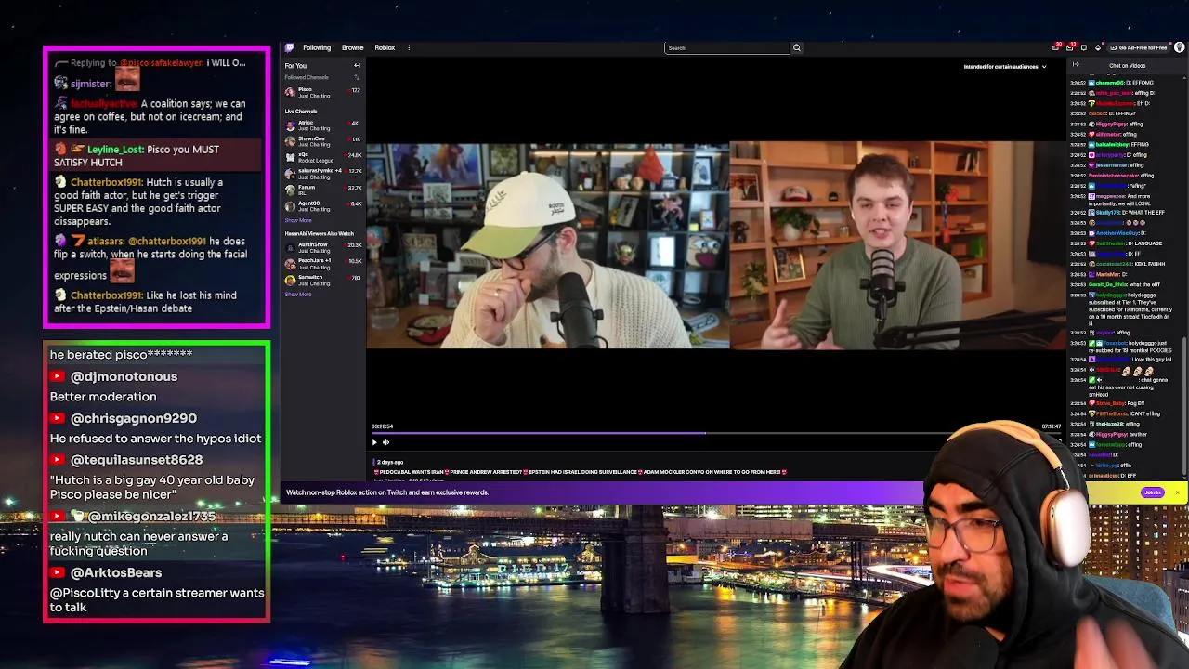Open the inbox icon with the red badge

1056,47
